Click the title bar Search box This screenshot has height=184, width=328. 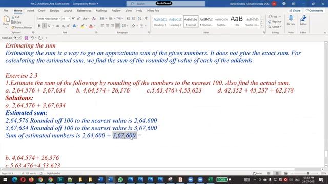coord(166,4)
